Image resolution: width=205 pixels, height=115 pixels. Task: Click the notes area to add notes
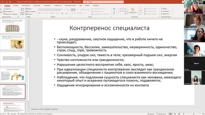tap(45, 109)
